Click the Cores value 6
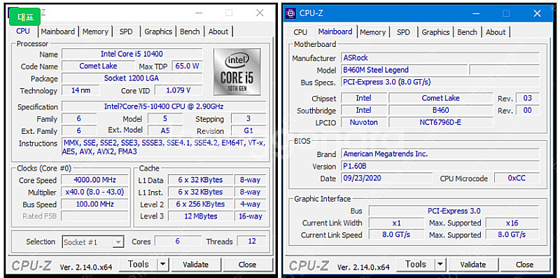Viewport: 560px width, 278px height. 178,242
